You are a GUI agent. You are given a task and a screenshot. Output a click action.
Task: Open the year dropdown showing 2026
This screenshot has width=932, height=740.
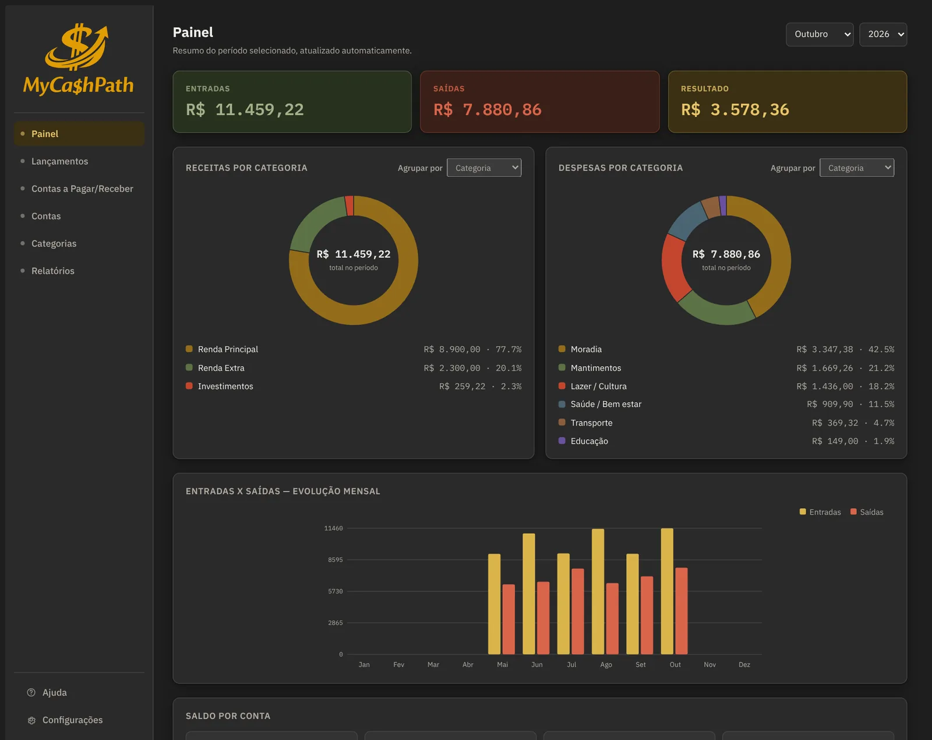pos(883,34)
